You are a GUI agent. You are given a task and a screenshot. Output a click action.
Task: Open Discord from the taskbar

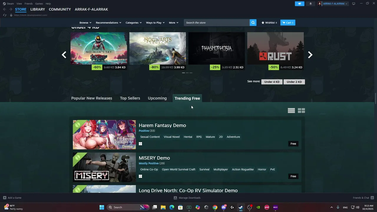224,207
